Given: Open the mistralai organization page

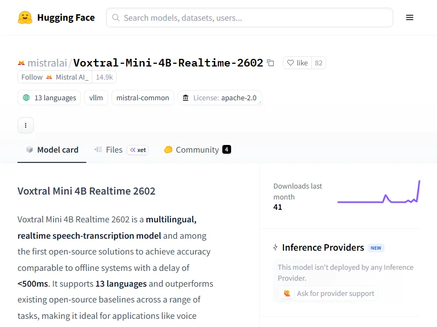Looking at the screenshot, I should coord(47,63).
